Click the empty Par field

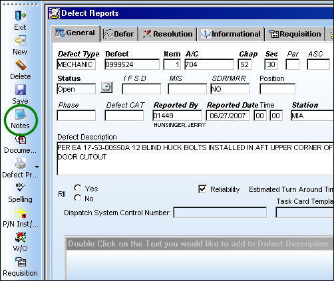click(x=292, y=64)
